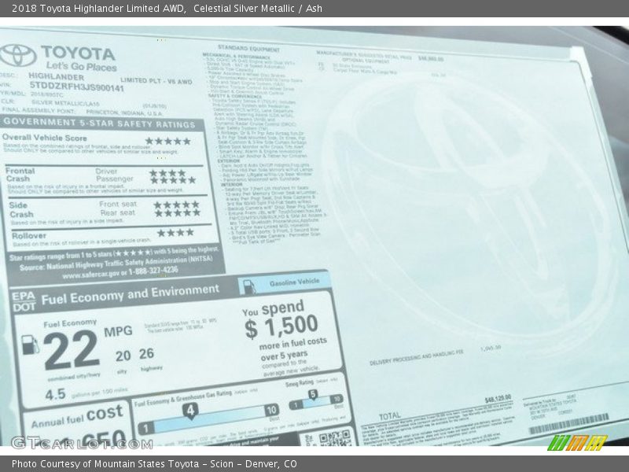Click "DELIVERY PROCESSING AND HANDLING FEE" line

417,357
